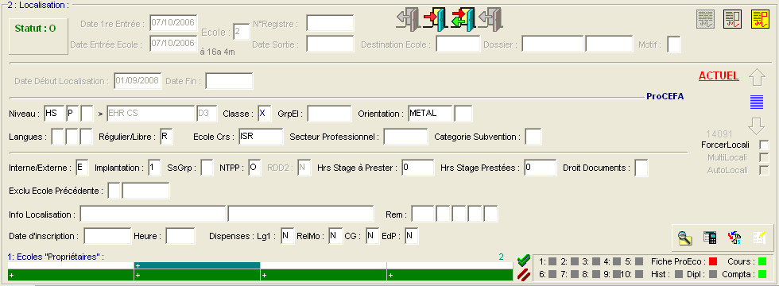Click the green Compta indicator square
Image resolution: width=779 pixels, height=286 pixels.
click(x=762, y=274)
